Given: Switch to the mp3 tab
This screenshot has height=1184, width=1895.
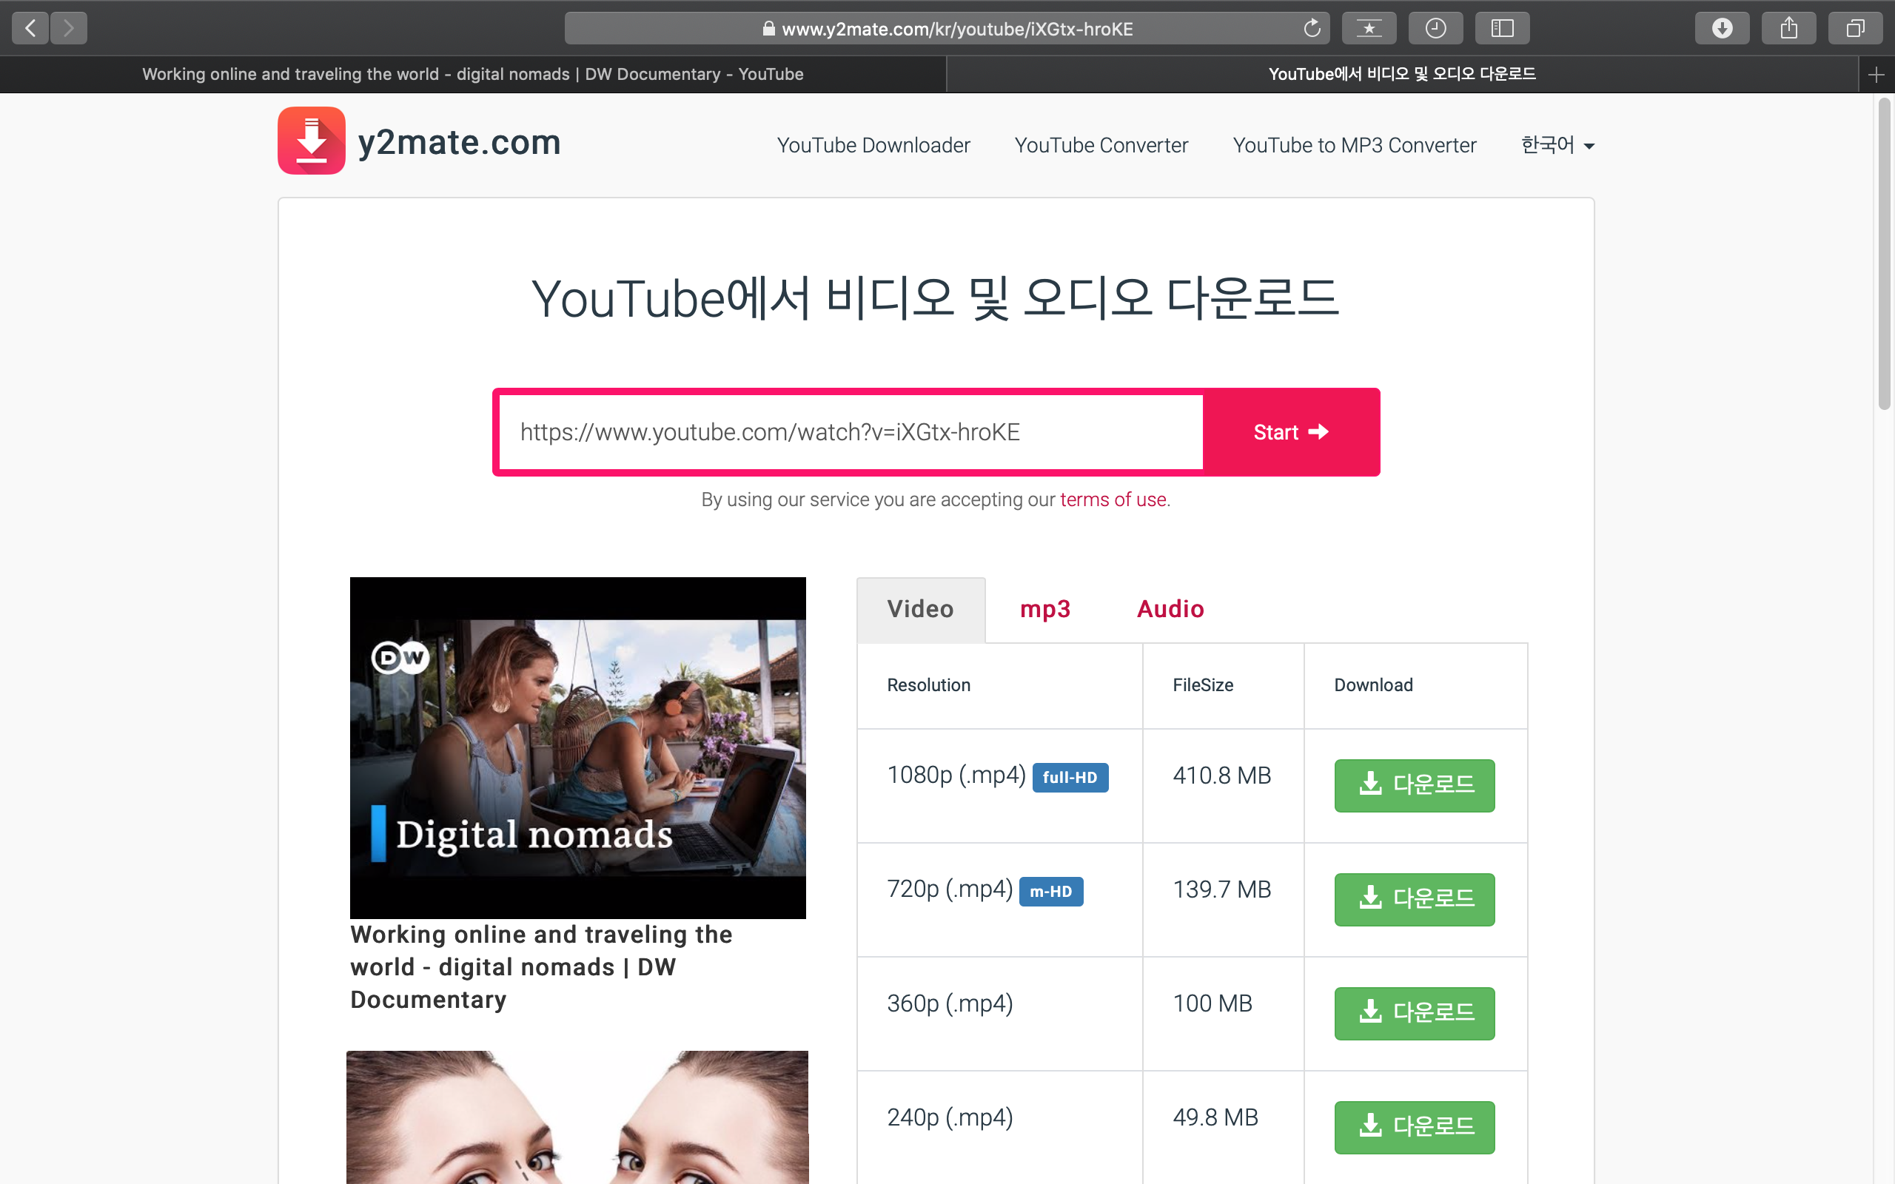Looking at the screenshot, I should (x=1044, y=609).
